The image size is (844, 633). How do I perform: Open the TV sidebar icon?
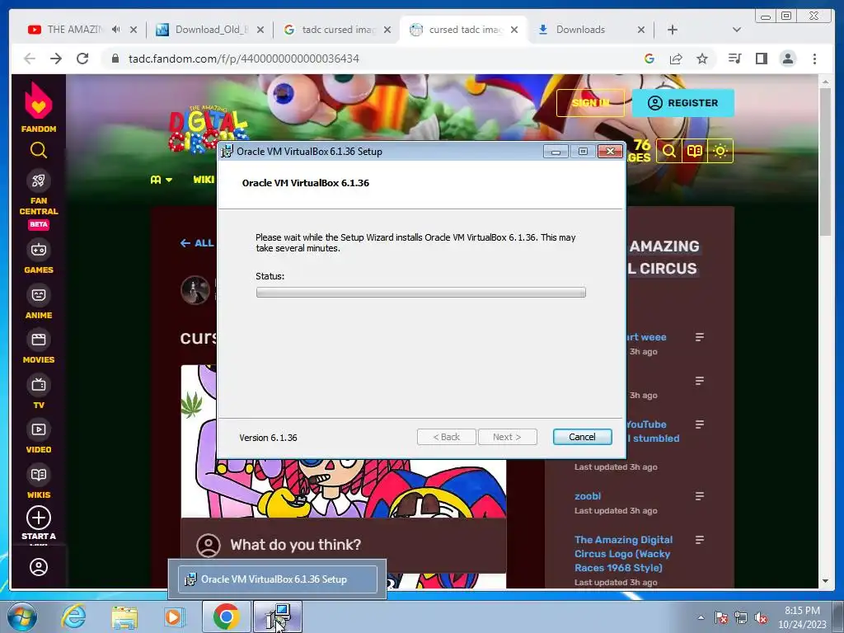click(x=38, y=385)
